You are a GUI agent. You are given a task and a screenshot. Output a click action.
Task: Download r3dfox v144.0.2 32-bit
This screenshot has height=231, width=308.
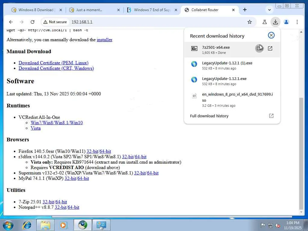[x=128, y=157]
